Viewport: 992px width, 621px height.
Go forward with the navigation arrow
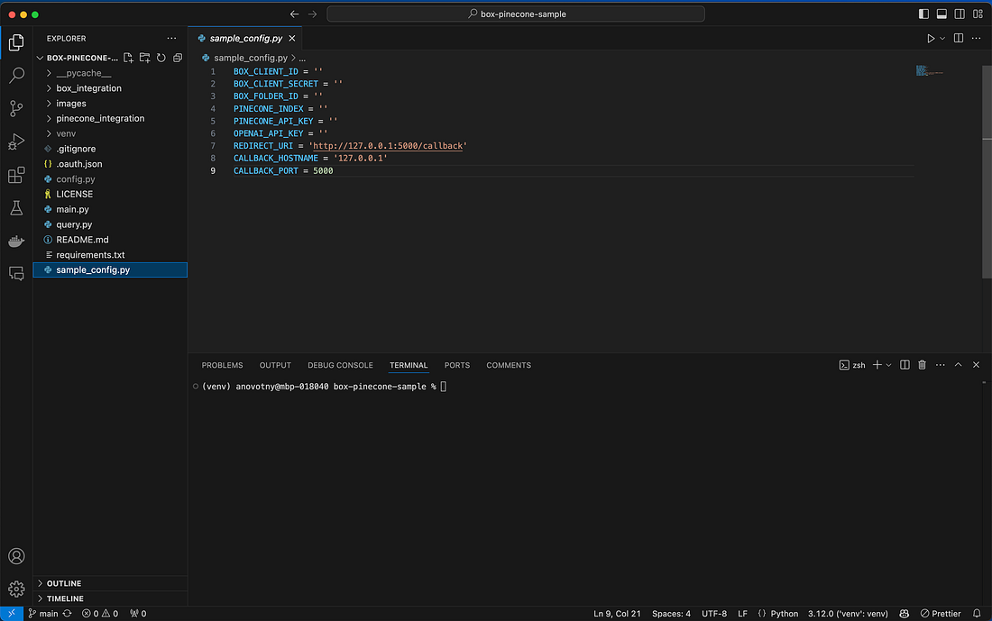tap(313, 14)
